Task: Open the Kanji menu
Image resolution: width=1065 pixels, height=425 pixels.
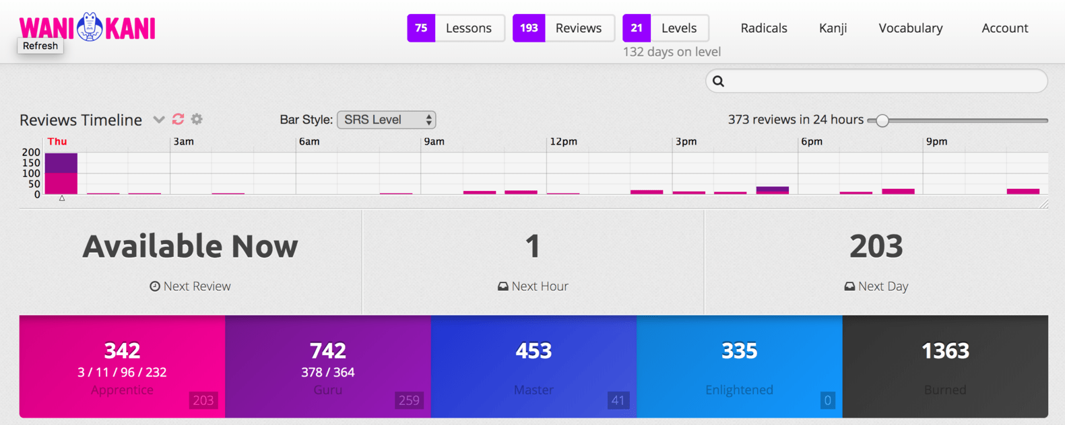Action: [x=833, y=28]
